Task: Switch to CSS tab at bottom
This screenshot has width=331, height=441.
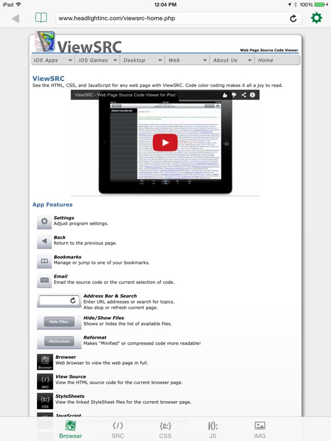Action: pos(165,430)
